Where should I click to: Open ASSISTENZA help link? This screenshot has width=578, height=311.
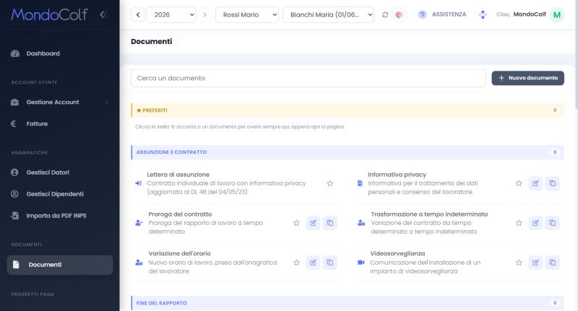449,14
